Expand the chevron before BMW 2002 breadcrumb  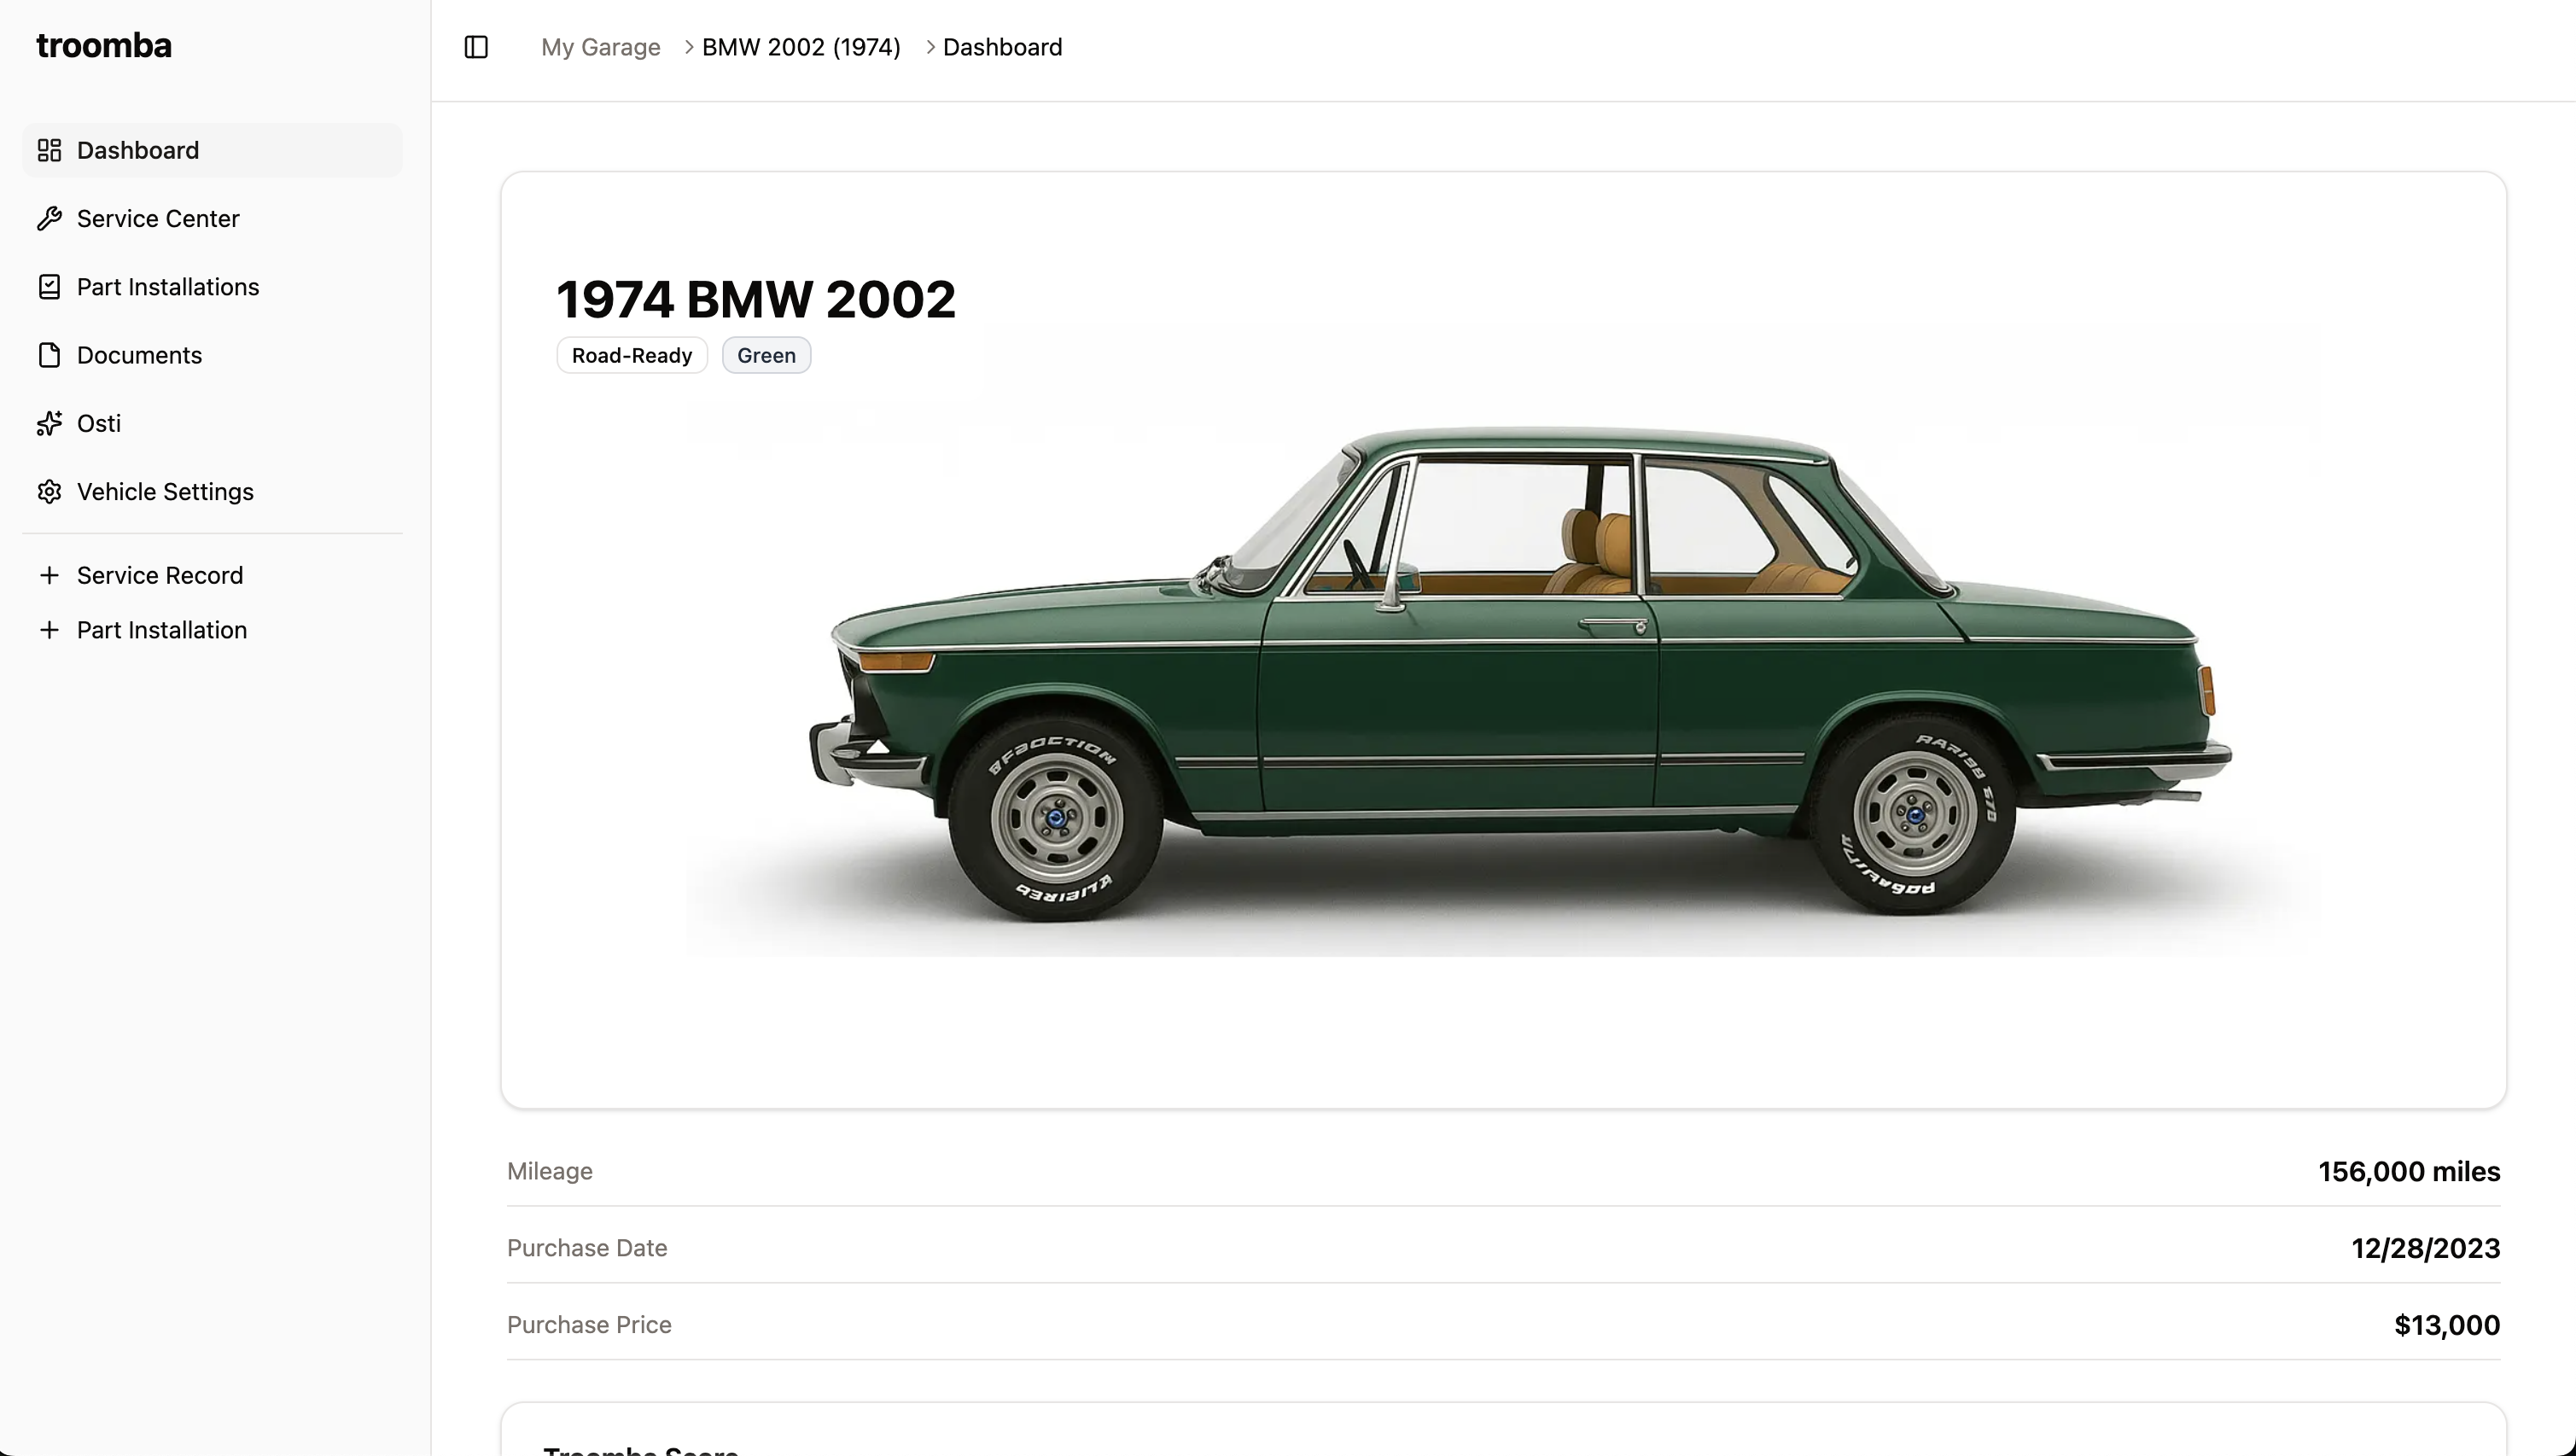pyautogui.click(x=689, y=47)
